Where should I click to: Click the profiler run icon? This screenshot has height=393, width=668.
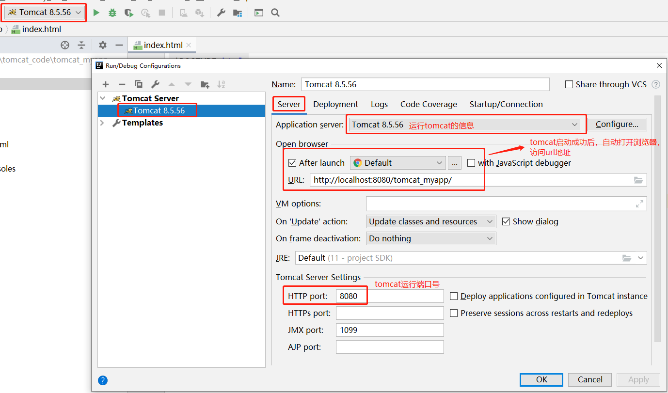tap(145, 13)
